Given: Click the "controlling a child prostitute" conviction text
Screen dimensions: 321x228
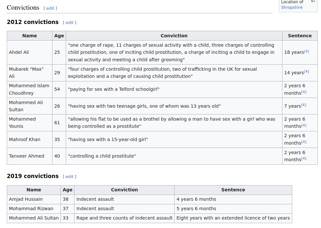Looking at the screenshot, I should (x=102, y=156).
